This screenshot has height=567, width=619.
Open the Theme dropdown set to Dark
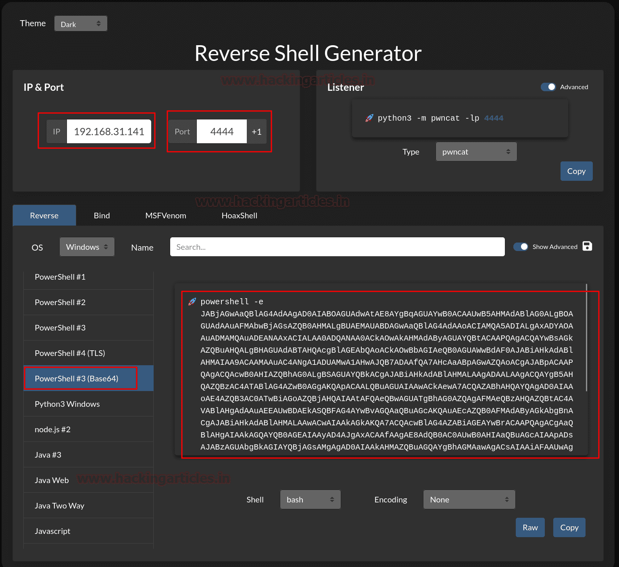(81, 24)
